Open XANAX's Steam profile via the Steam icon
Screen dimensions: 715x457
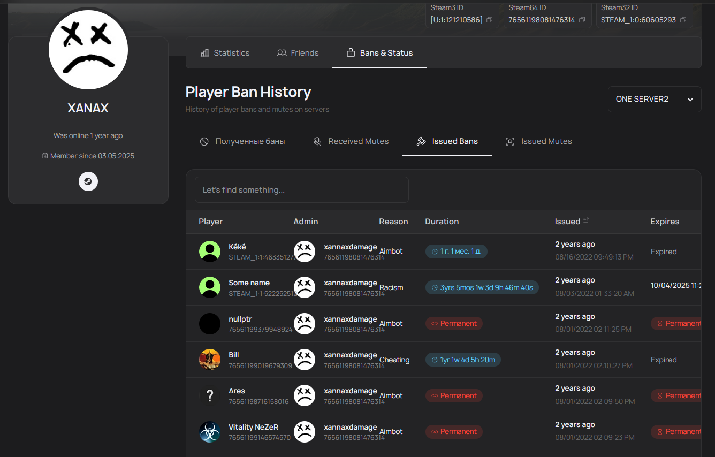click(x=88, y=181)
